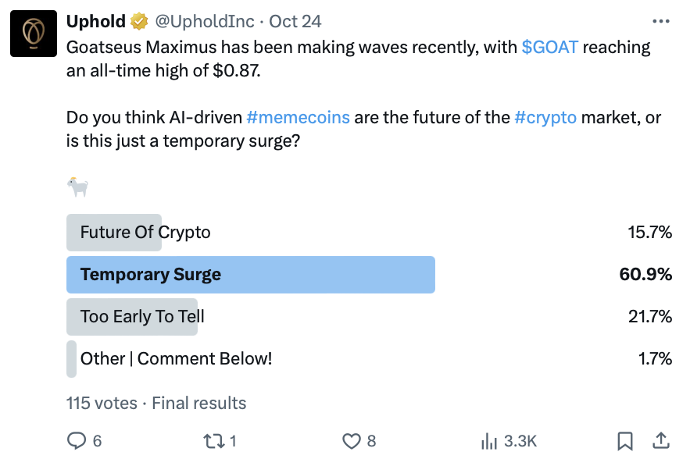Open the three-dot more options menu
This screenshot has height=466, width=690.
pos(661,21)
